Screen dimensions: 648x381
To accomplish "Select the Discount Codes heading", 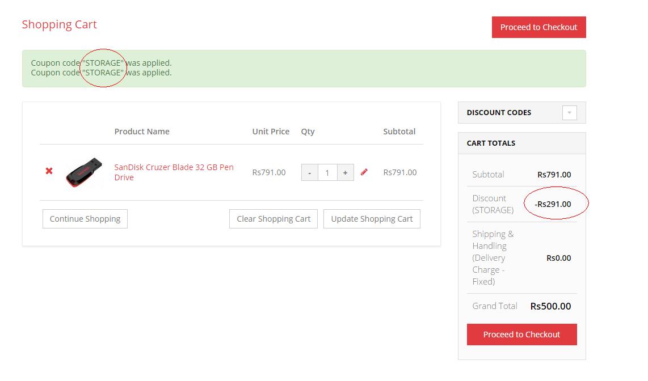I will [499, 113].
